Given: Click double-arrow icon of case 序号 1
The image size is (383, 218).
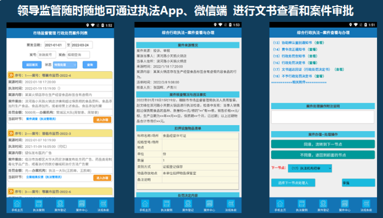Looking at the screenshot, I should pyautogui.click(x=11, y=75).
